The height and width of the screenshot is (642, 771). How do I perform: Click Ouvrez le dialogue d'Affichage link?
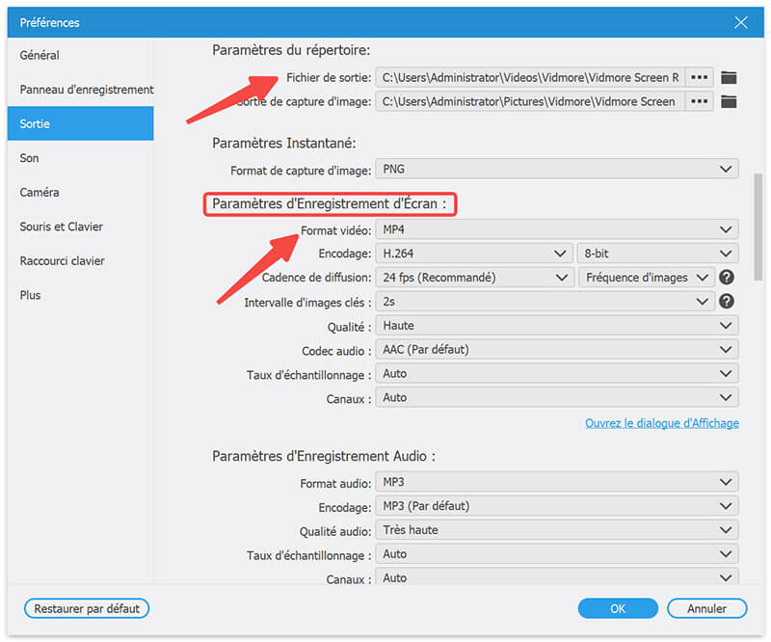(661, 423)
